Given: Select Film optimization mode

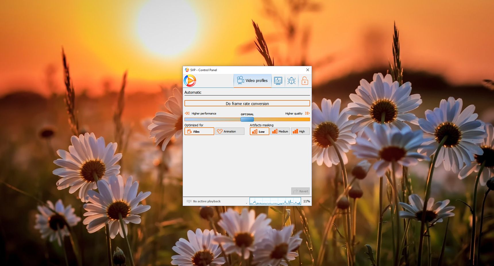Looking at the screenshot, I should pyautogui.click(x=199, y=131).
